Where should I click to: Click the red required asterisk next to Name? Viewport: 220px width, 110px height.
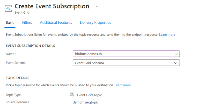coord(16,54)
